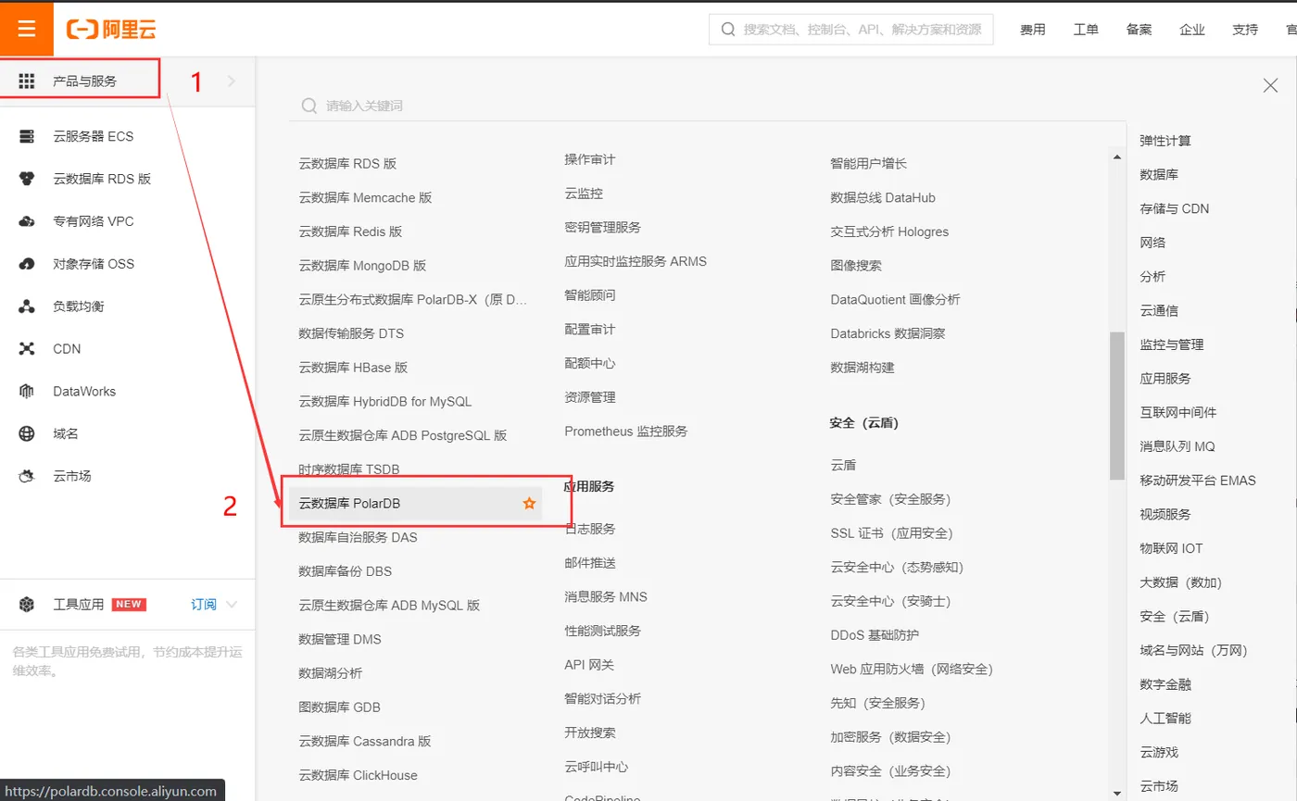Image resolution: width=1297 pixels, height=801 pixels.
Task: Click the tool application cube icon
Action: (27, 605)
